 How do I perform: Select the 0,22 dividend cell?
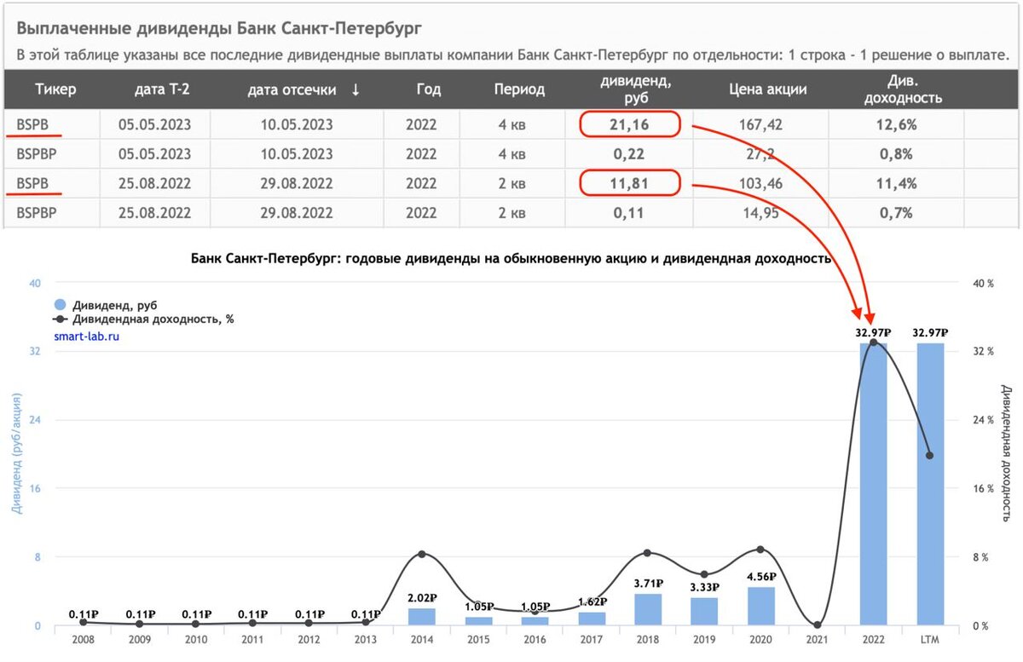631,154
